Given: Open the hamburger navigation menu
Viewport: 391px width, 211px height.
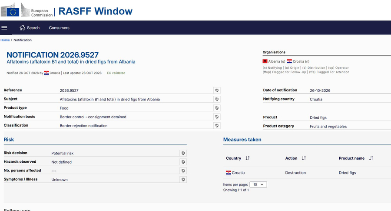Looking at the screenshot, I should 4,28.
